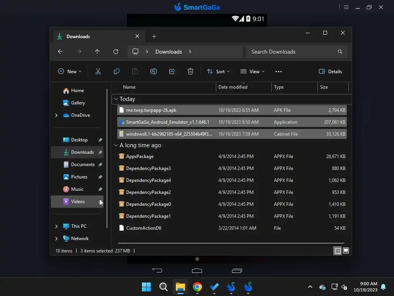Expand This PC in the navigation pane
Image resolution: width=394 pixels, height=296 pixels.
tap(56, 226)
